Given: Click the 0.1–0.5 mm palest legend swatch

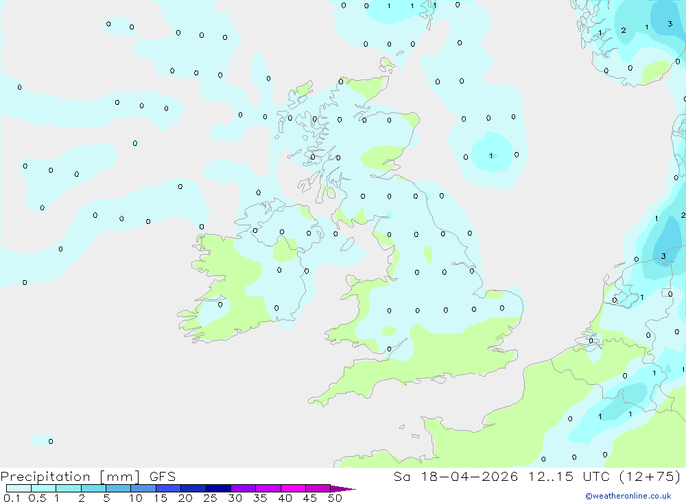Looking at the screenshot, I should 19,488.
